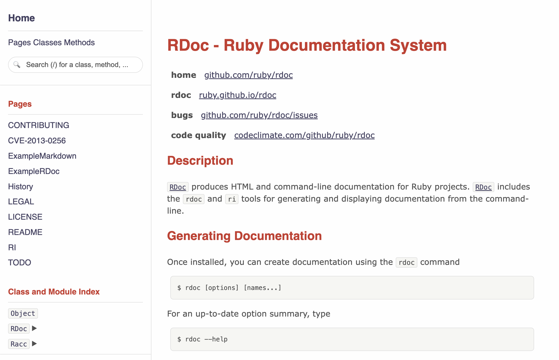
Task: Click the 'Class and Module Index' heading
Action: tap(54, 292)
